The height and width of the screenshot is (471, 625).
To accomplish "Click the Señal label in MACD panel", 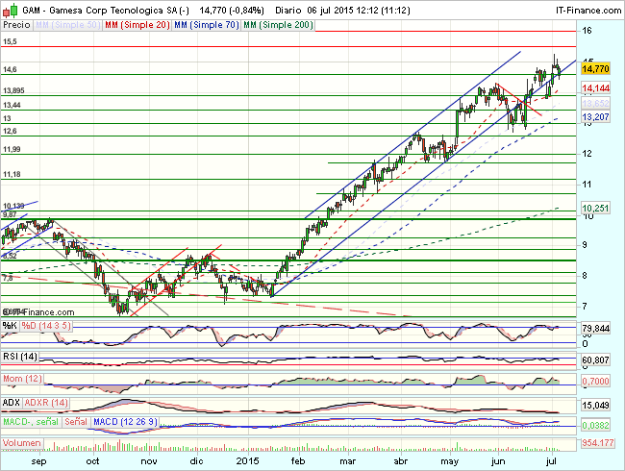I will pyautogui.click(x=76, y=422).
